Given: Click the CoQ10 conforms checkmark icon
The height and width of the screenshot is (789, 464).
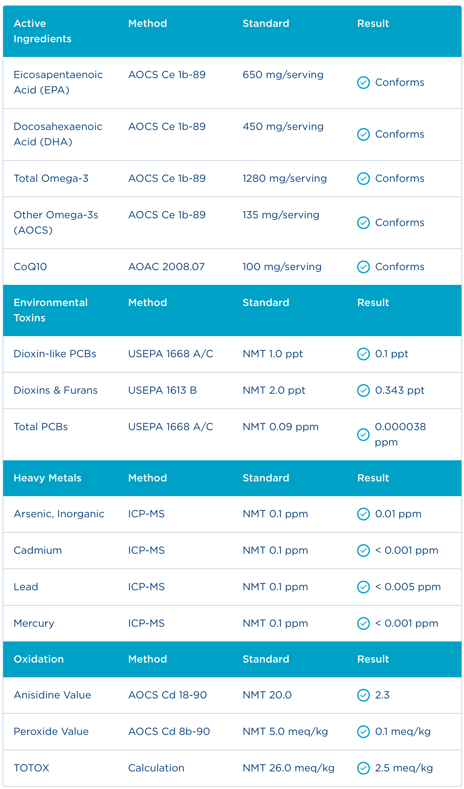Looking at the screenshot, I should tap(363, 267).
